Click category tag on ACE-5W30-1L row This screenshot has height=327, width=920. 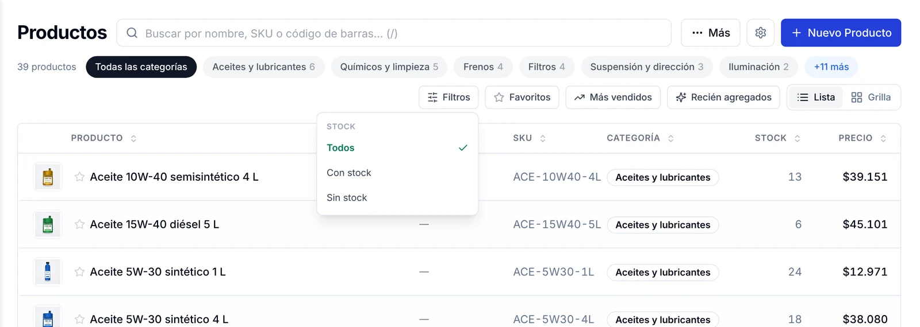[x=662, y=272]
